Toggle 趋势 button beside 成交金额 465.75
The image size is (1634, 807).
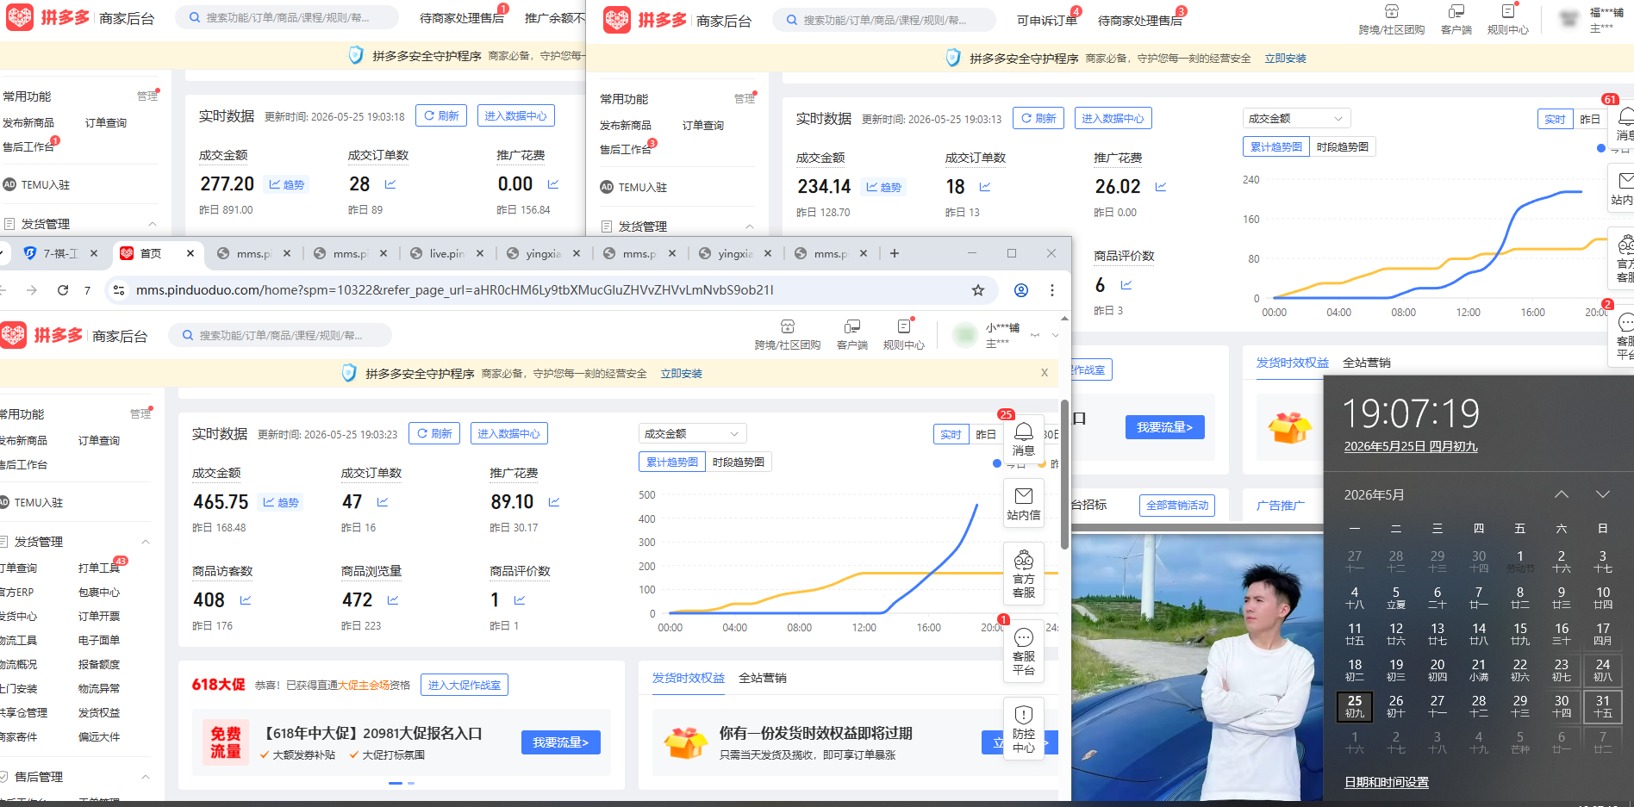pyautogui.click(x=283, y=502)
